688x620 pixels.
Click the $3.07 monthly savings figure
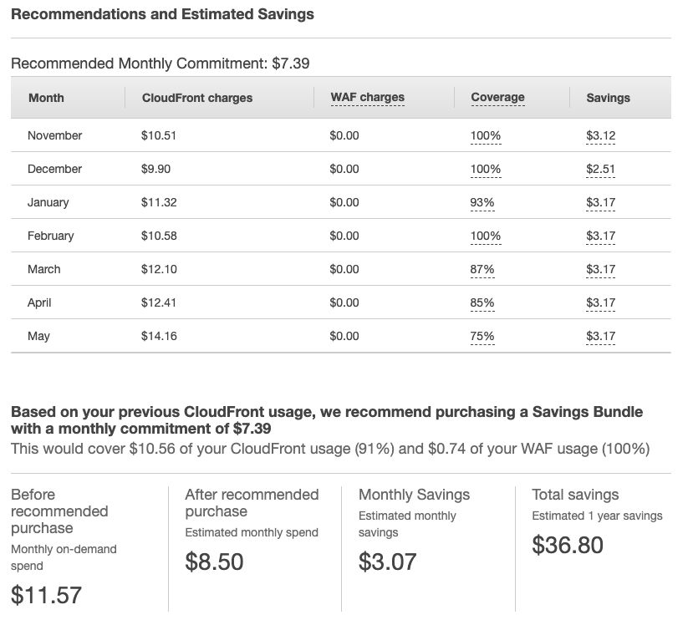(x=387, y=562)
